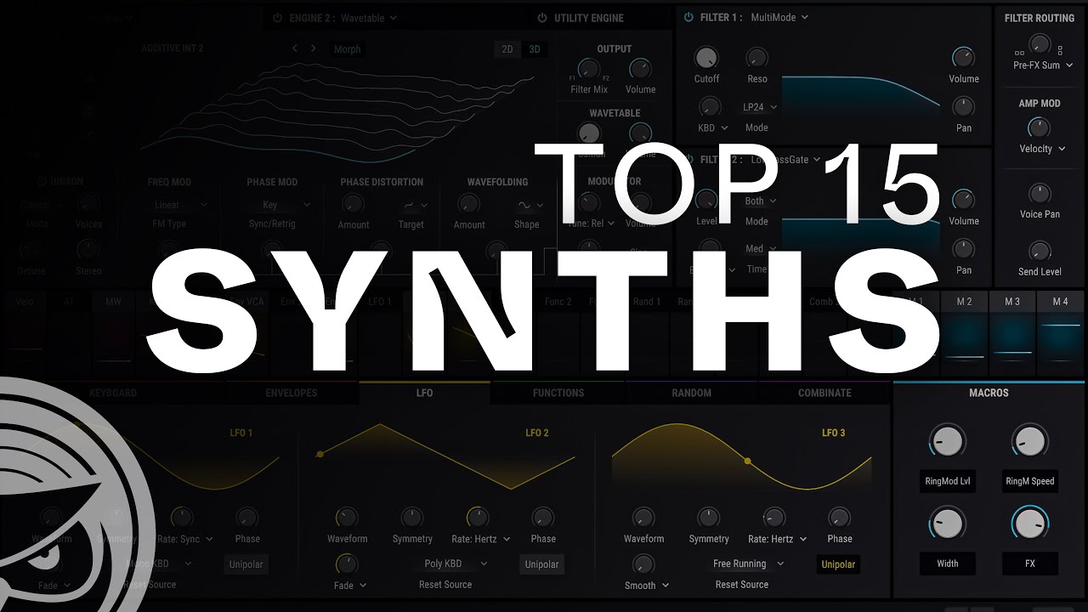Switch wavetable view to 3D
The width and height of the screenshot is (1088, 612).
[535, 49]
